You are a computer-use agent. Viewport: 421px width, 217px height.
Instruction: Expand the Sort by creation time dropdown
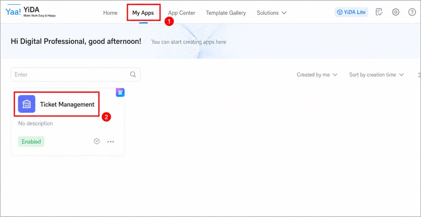point(376,74)
